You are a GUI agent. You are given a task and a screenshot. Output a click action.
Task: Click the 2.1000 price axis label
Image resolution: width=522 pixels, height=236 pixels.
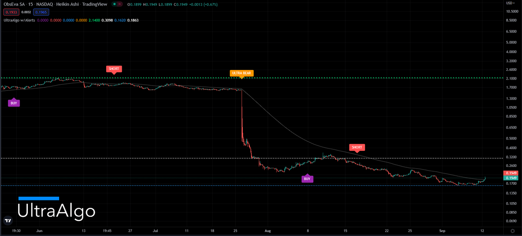click(511, 79)
